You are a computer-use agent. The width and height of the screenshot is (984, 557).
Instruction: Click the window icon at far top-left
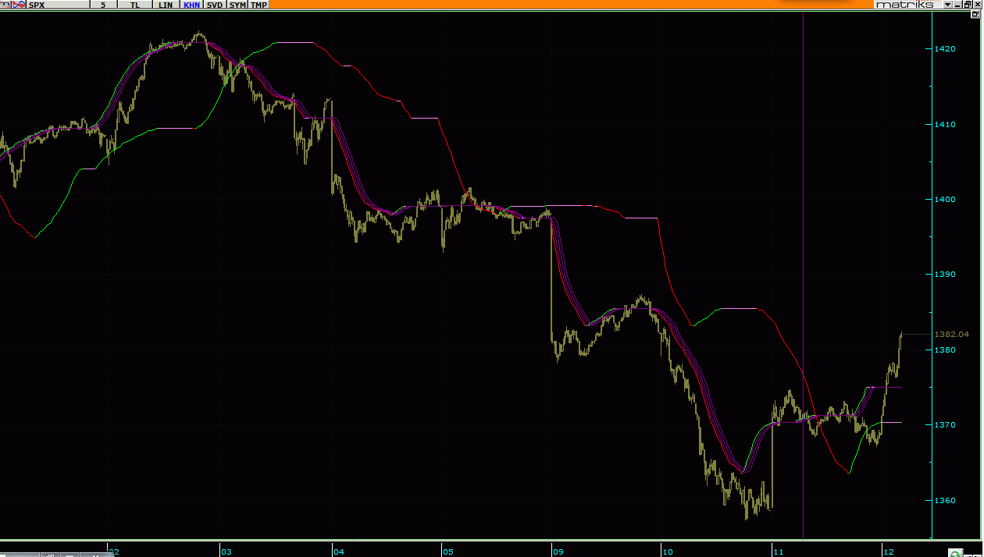point(5,5)
